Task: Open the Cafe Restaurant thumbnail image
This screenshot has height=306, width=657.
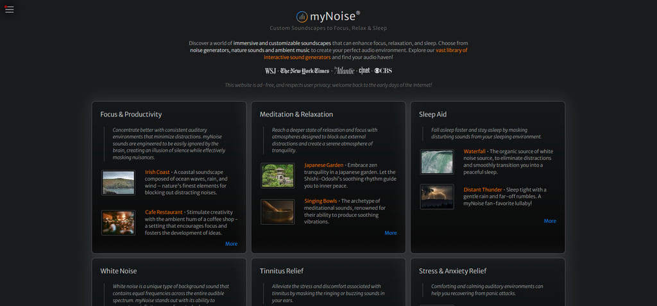Action: click(x=118, y=222)
